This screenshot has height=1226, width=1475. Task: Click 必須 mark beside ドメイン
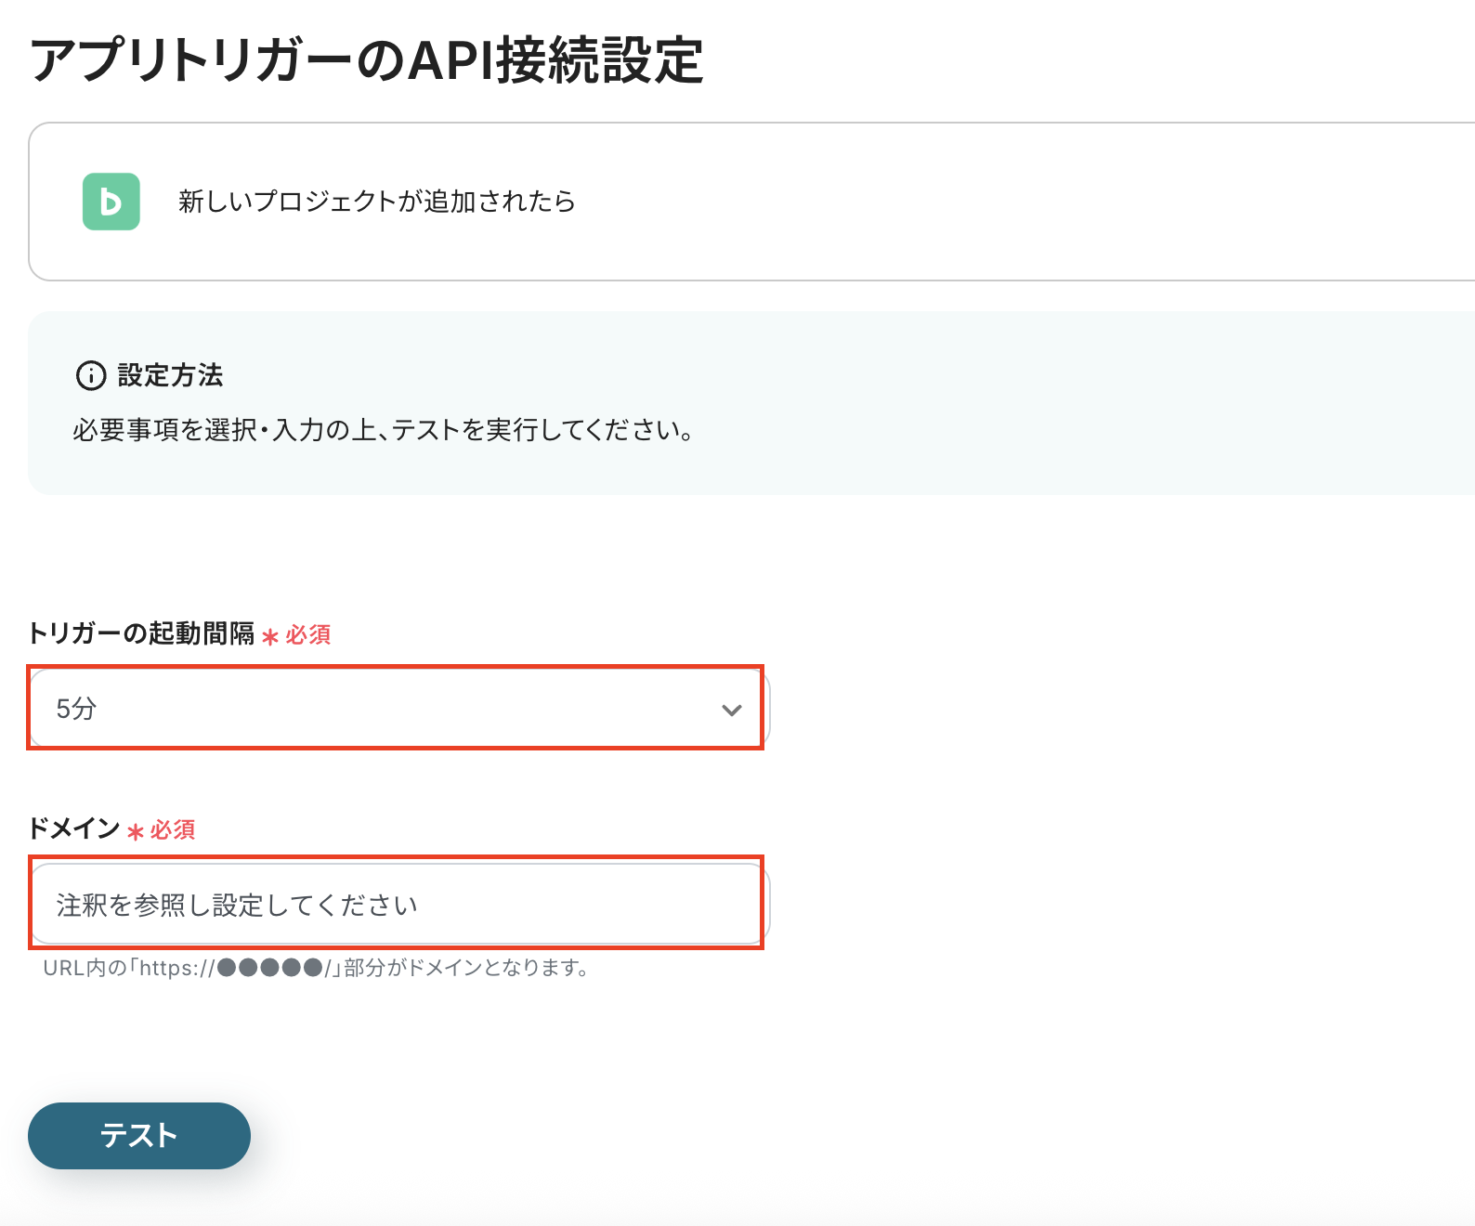(x=173, y=830)
